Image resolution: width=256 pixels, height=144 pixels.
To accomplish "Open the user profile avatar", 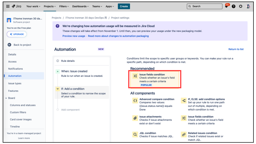I will coord(248,6).
